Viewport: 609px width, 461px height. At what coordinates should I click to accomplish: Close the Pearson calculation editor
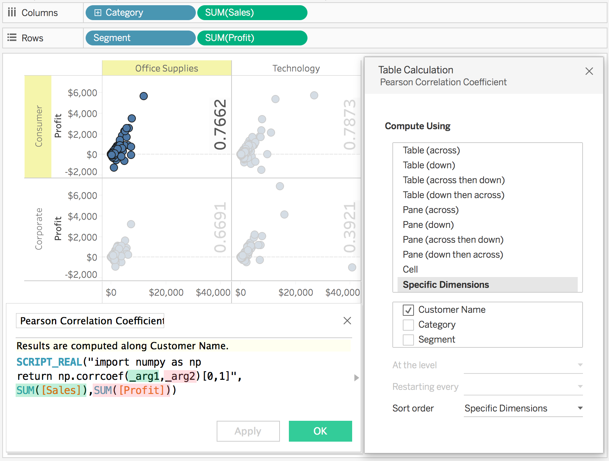pyautogui.click(x=347, y=321)
